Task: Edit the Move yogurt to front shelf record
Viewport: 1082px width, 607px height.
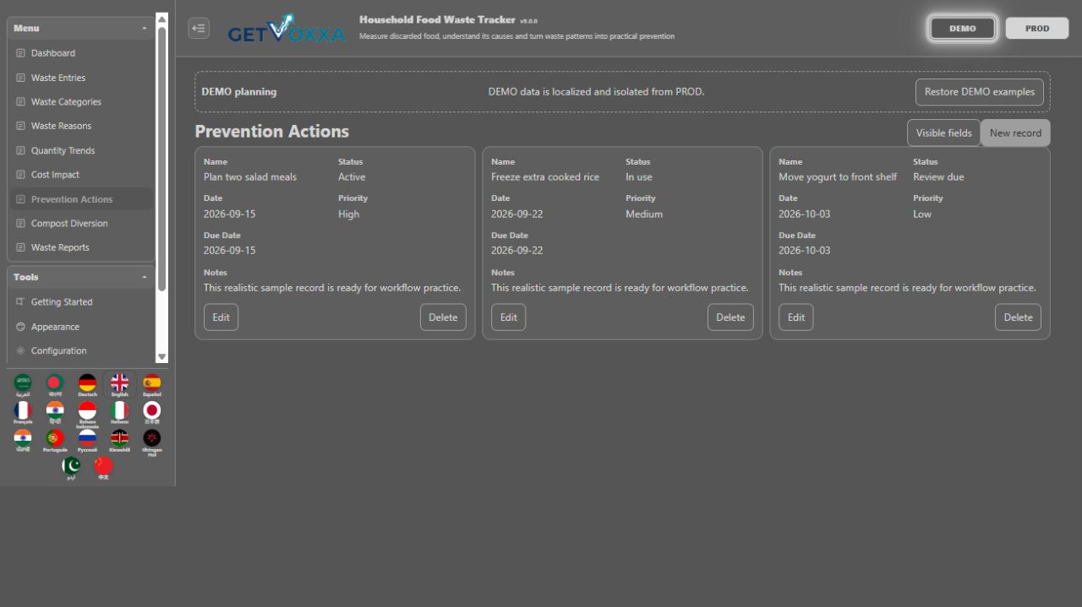Action: tap(796, 317)
